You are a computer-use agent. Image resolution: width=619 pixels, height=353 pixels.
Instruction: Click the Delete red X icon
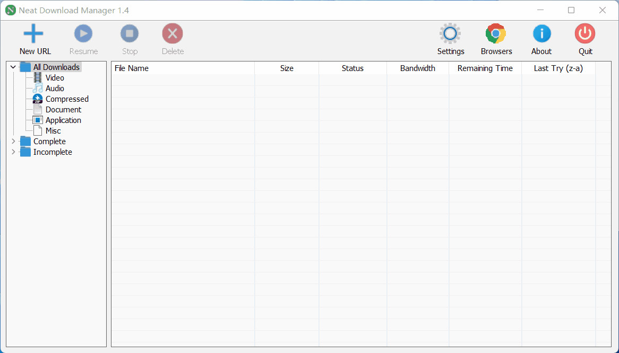click(x=173, y=33)
